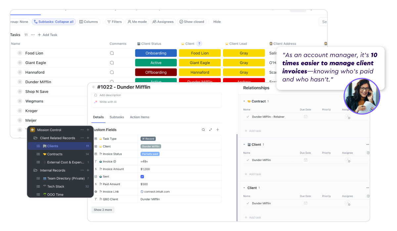Open the Filters menu

(x=114, y=22)
